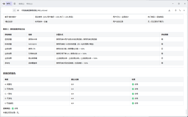Click the 质量自检报告 heading
The width and height of the screenshot is (188, 117).
pyautogui.click(x=9, y=73)
